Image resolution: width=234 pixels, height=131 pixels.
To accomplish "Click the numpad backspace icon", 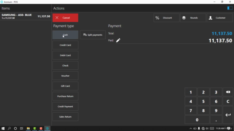I will coord(228,92).
